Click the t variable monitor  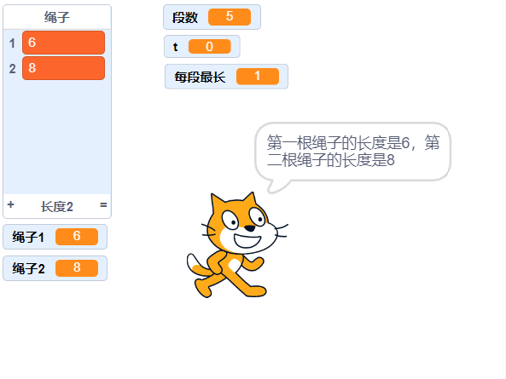pyautogui.click(x=202, y=46)
